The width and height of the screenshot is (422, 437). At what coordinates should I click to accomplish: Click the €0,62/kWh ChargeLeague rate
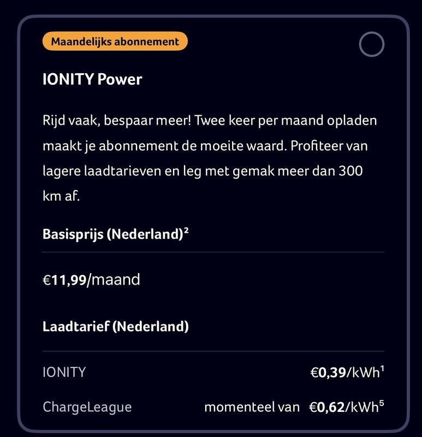(x=344, y=406)
